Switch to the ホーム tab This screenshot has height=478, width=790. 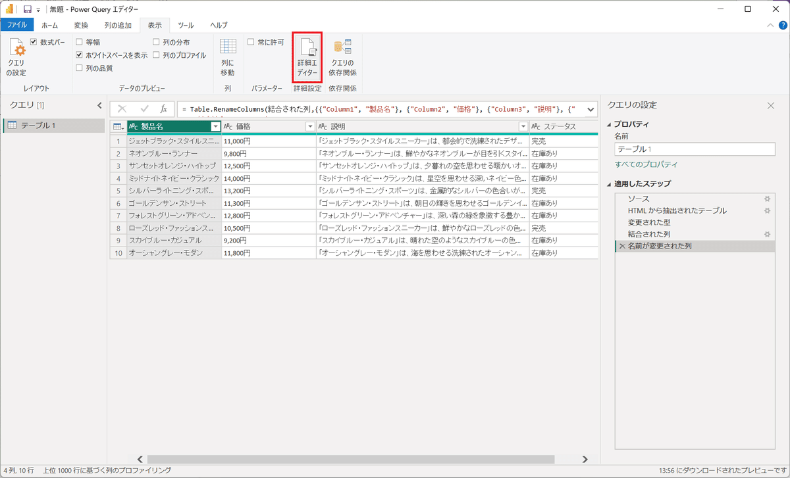coord(50,25)
